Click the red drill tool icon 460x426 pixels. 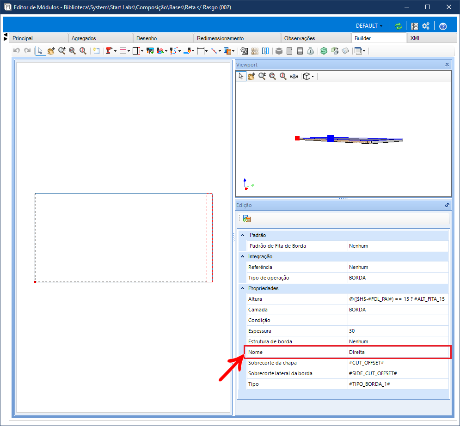pyautogui.click(x=109, y=51)
